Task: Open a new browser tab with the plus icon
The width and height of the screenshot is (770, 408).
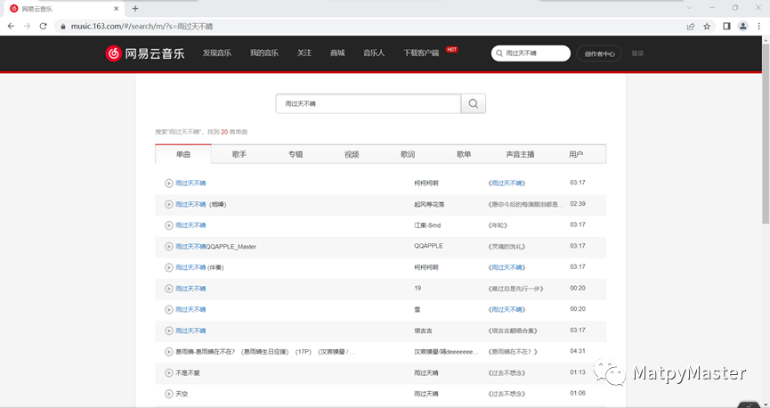Action: 135,8
